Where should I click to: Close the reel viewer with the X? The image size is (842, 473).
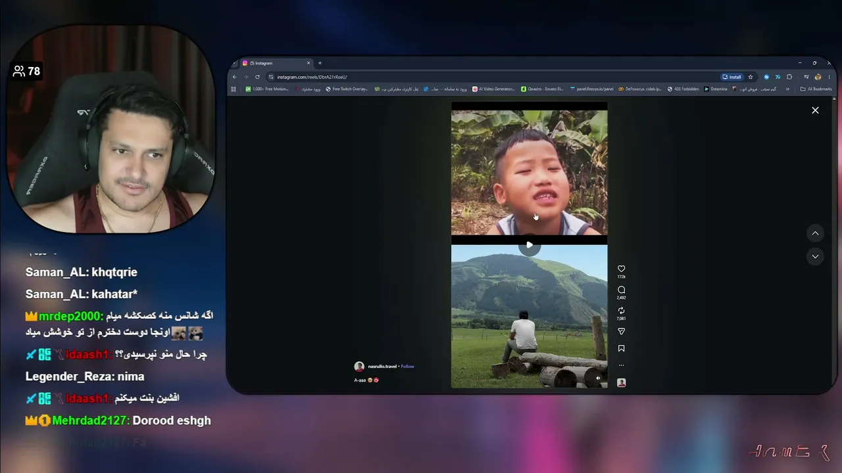pyautogui.click(x=815, y=110)
